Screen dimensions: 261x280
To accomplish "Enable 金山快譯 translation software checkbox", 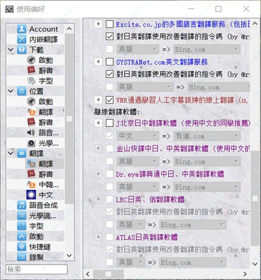I will click(110, 148).
